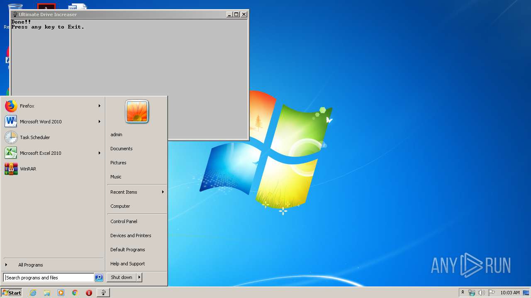Image resolution: width=531 pixels, height=298 pixels.
Task: Open Devices and Printers
Action: pos(137,236)
